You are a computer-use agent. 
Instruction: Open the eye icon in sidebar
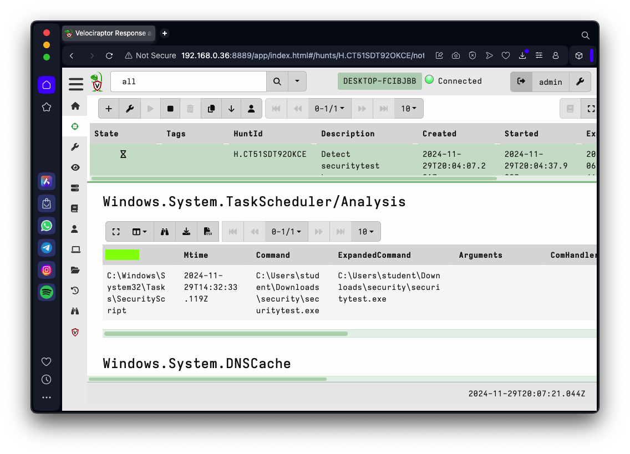[x=75, y=167]
